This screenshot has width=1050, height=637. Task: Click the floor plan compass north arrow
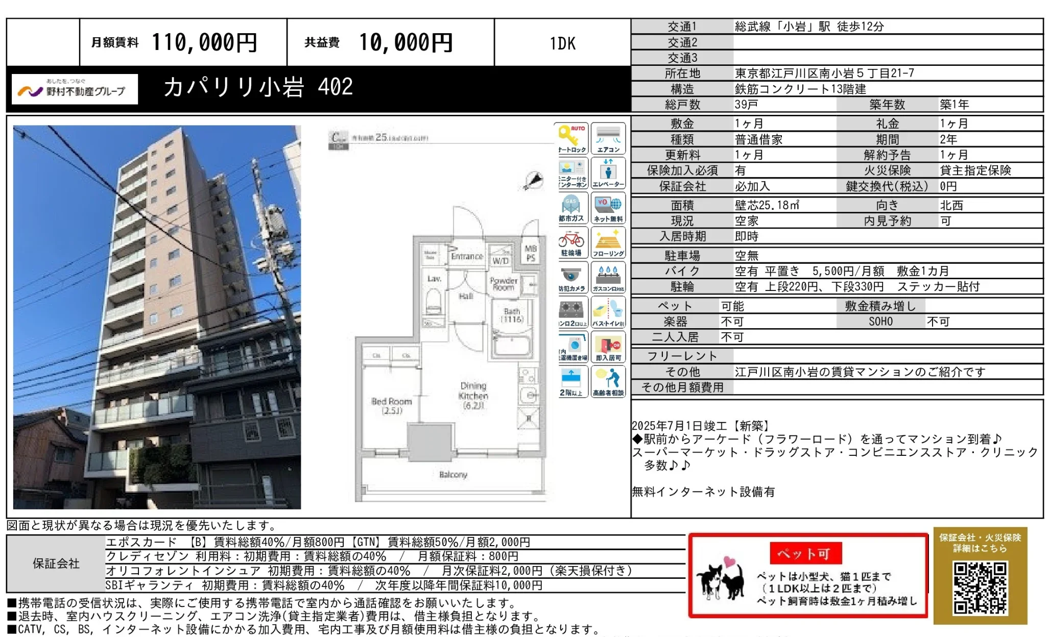pos(534,180)
